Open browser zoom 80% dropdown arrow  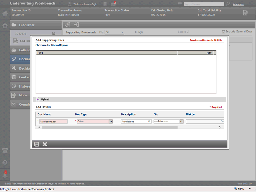(x=250, y=189)
